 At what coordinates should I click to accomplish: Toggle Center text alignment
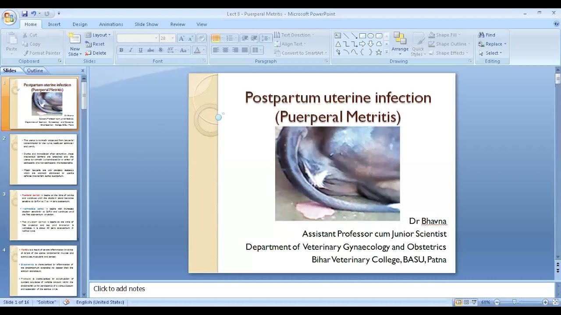click(x=226, y=50)
